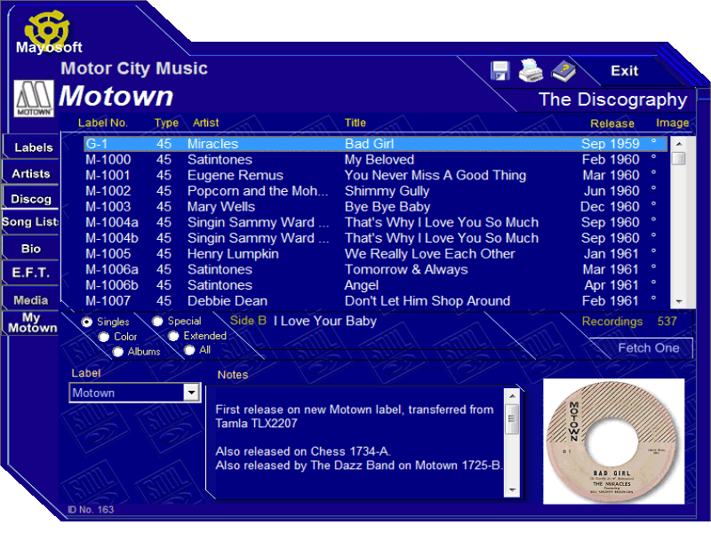The image size is (711, 533).
Task: Select the M-1000 Satintones My Beloved row
Action: [375, 160]
